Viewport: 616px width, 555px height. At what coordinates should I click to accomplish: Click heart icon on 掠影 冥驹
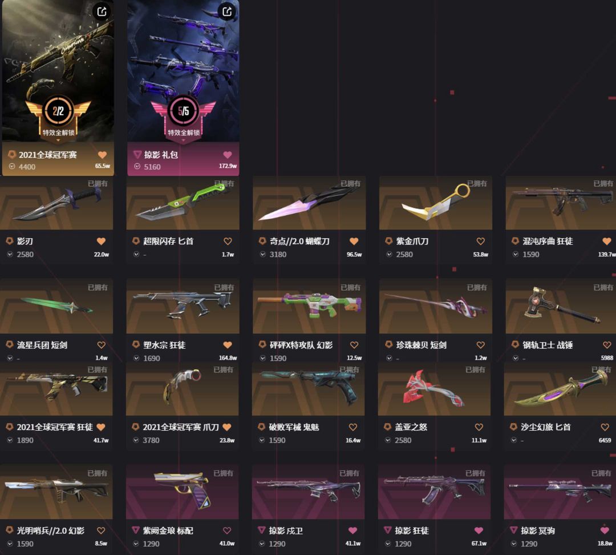click(605, 530)
